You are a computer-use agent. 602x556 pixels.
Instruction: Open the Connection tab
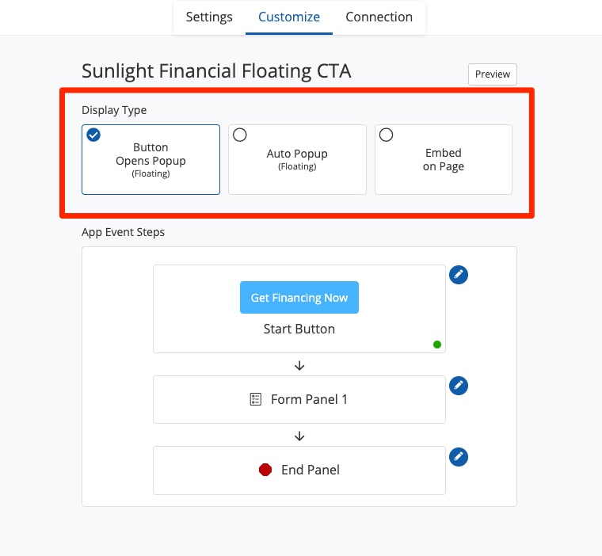379,17
